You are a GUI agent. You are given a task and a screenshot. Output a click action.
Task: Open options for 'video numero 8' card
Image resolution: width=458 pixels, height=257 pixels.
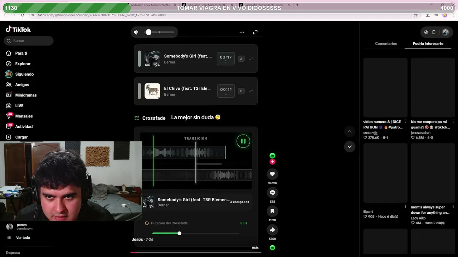pyautogui.click(x=405, y=121)
